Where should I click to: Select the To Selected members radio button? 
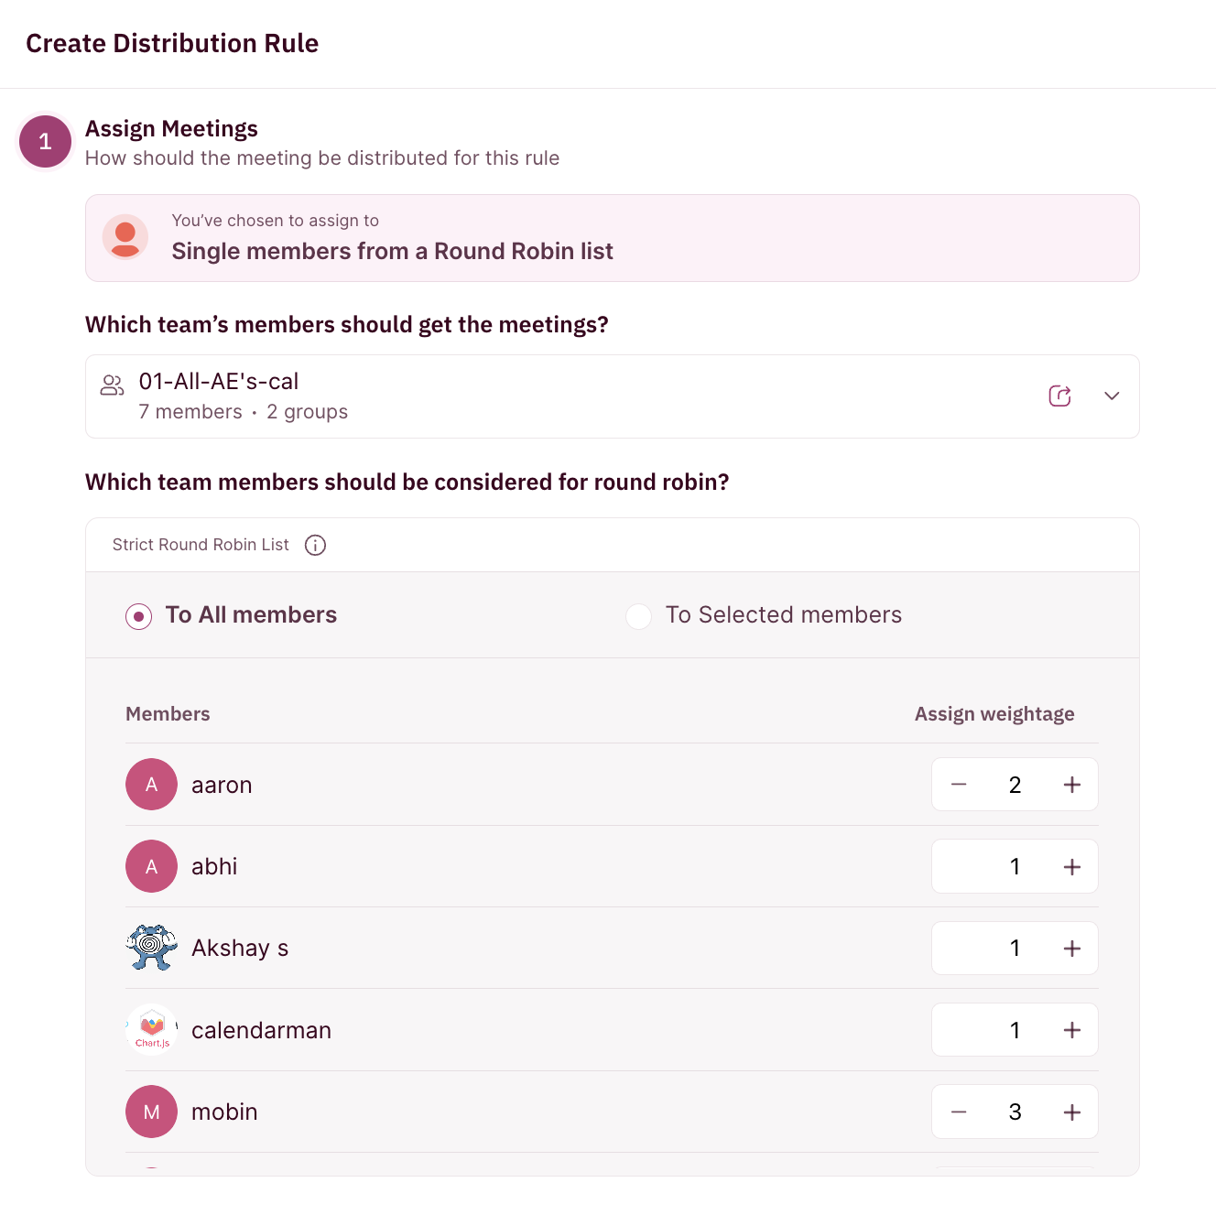click(638, 616)
